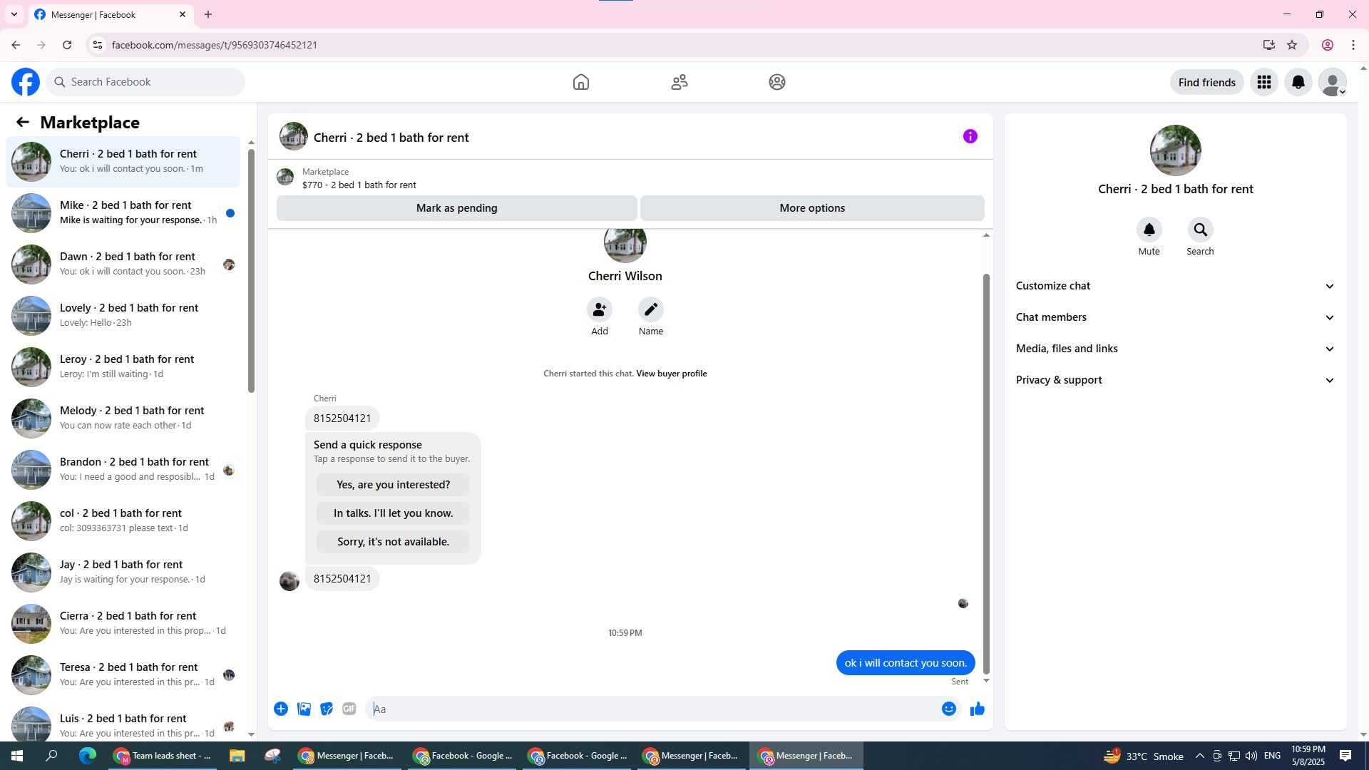Click More options button
The image size is (1369, 770).
(812, 208)
